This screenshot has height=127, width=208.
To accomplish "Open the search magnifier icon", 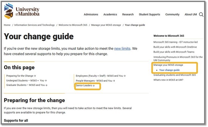I will click(201, 14).
